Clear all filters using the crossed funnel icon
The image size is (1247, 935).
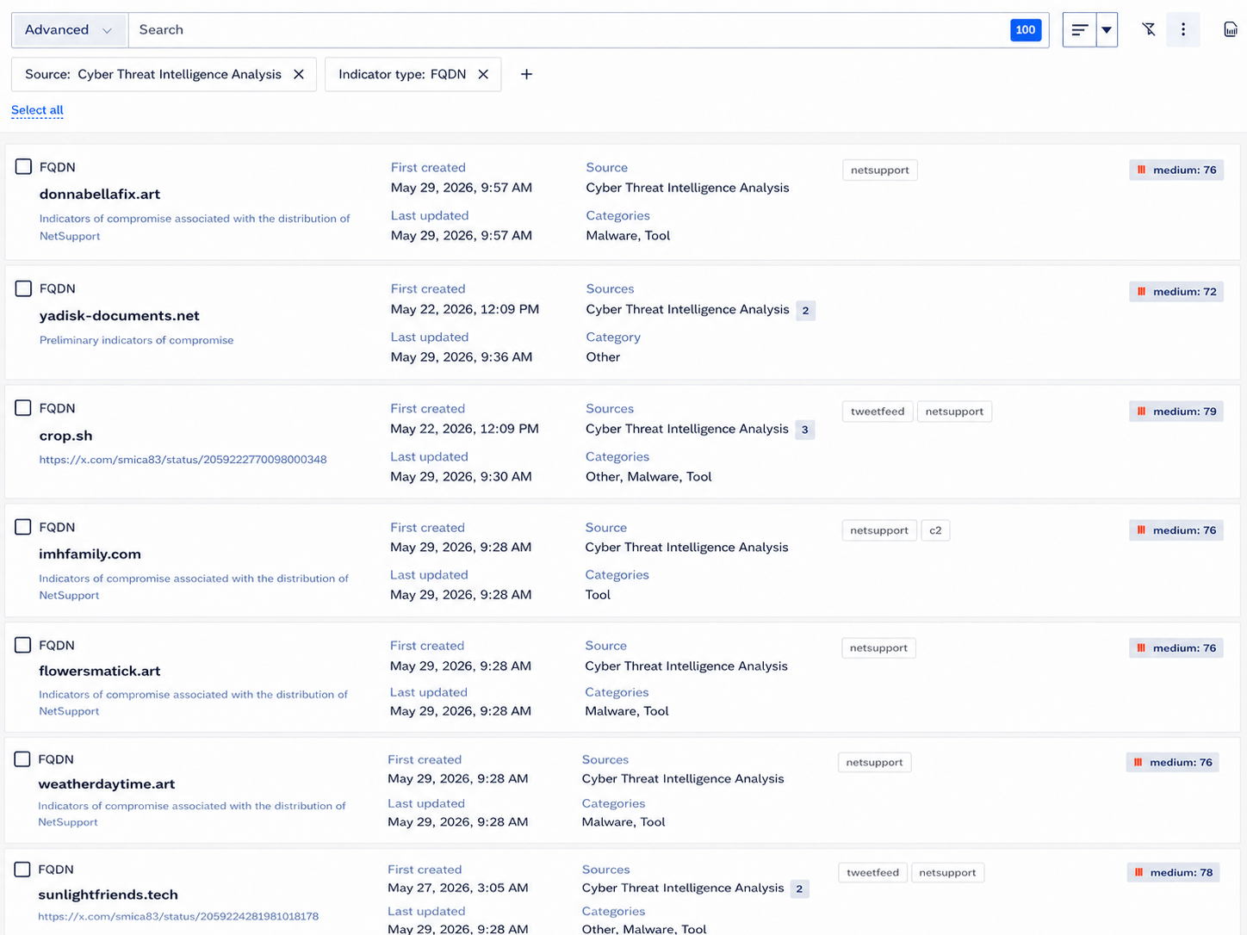pos(1149,30)
